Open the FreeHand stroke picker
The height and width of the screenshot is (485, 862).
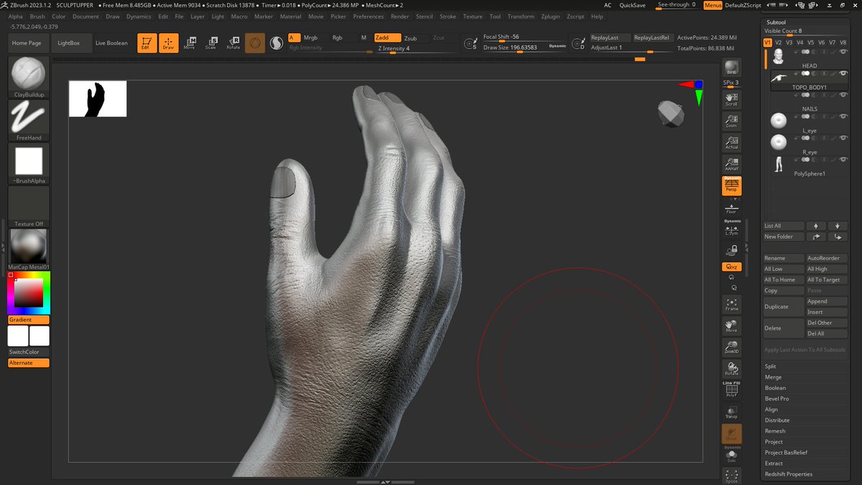click(x=29, y=120)
